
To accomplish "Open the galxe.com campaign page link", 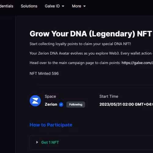I will (137, 63).
